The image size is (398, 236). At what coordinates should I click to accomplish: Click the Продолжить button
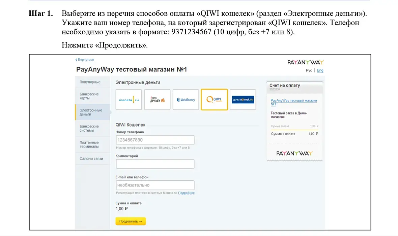point(131,221)
